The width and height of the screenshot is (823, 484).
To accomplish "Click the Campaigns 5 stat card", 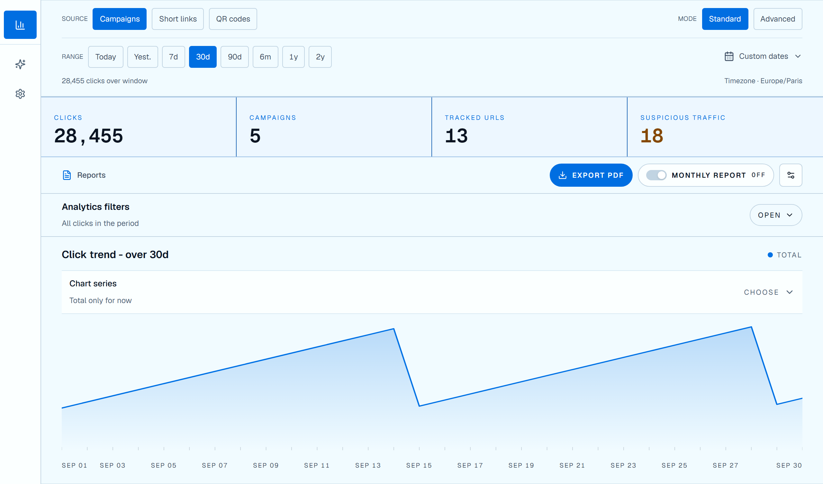I will tap(334, 127).
